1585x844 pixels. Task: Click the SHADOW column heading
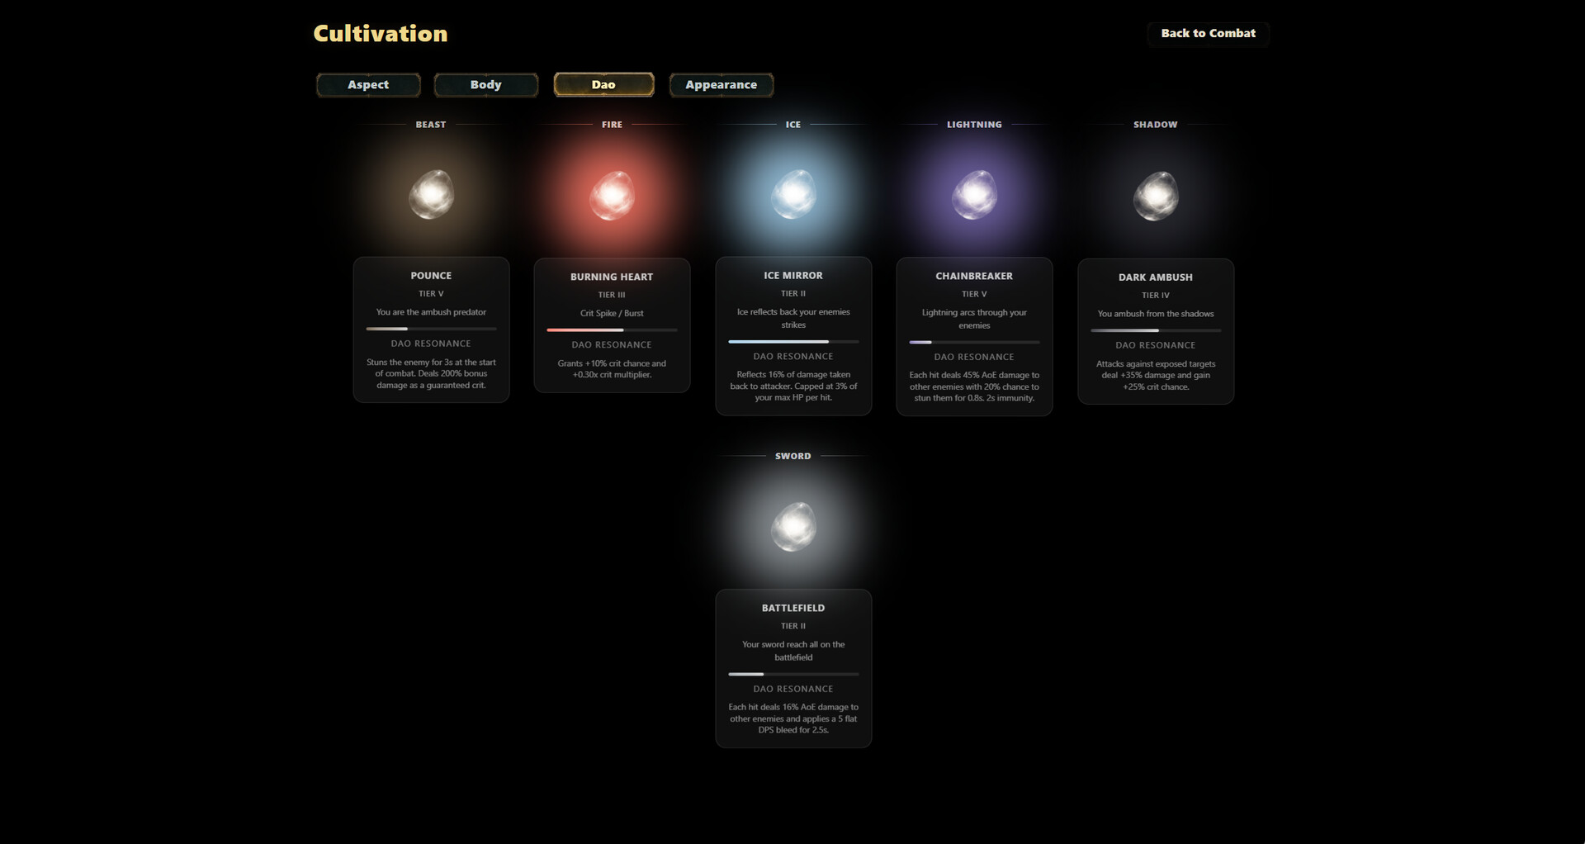tap(1156, 125)
